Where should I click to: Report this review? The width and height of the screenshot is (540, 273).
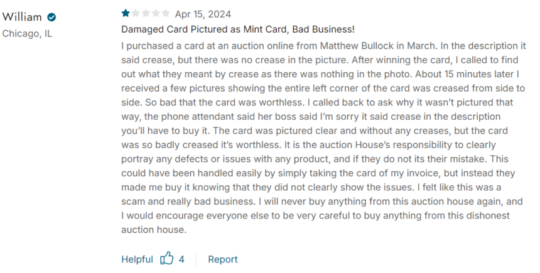(x=223, y=259)
